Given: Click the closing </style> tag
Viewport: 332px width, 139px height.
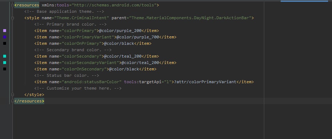Looking at the screenshot, I should point(34,95).
